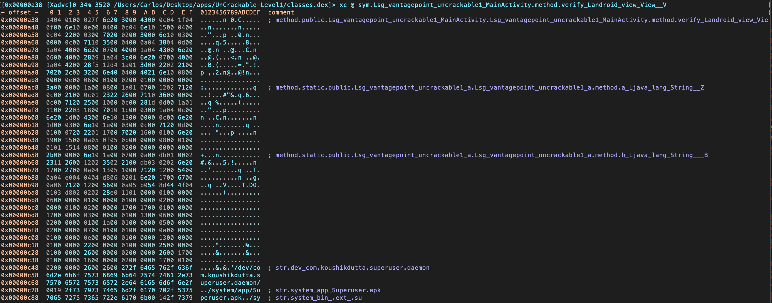Click the 'comment' column header
Image resolution: width=772 pixels, height=303 pixels.
pyautogui.click(x=281, y=13)
